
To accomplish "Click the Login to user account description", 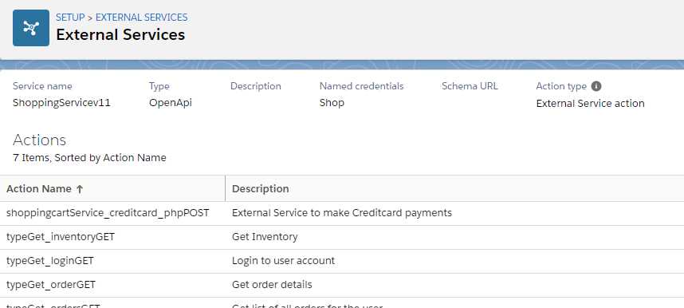I will coord(284,261).
